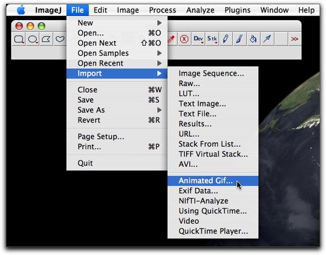
Task: Select the Arrow tool
Action: pyautogui.click(x=267, y=39)
